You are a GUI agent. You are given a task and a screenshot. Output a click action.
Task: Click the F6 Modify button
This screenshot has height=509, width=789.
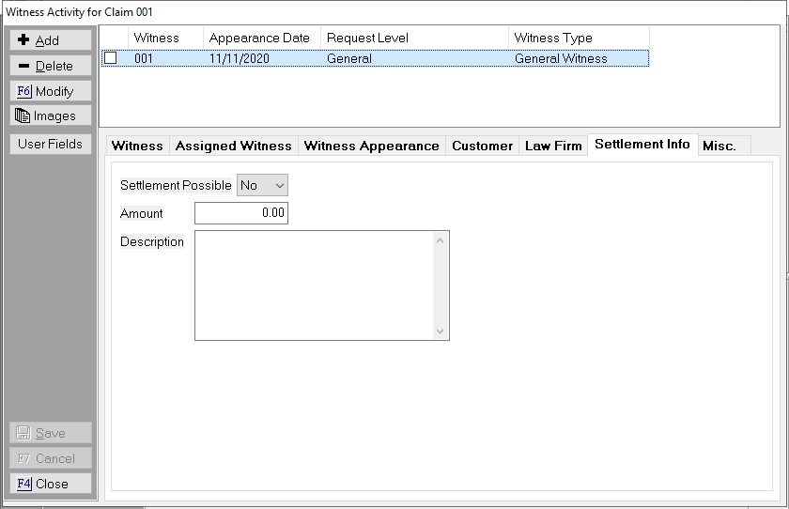pos(51,91)
